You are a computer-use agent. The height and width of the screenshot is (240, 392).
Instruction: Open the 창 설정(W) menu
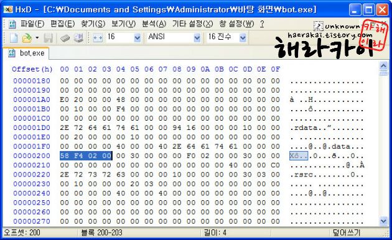236,24
